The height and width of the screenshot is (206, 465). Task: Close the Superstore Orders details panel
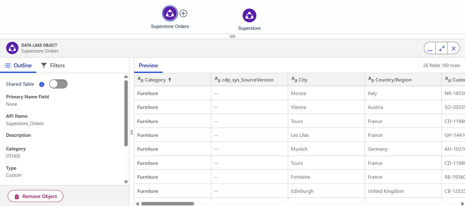point(454,48)
